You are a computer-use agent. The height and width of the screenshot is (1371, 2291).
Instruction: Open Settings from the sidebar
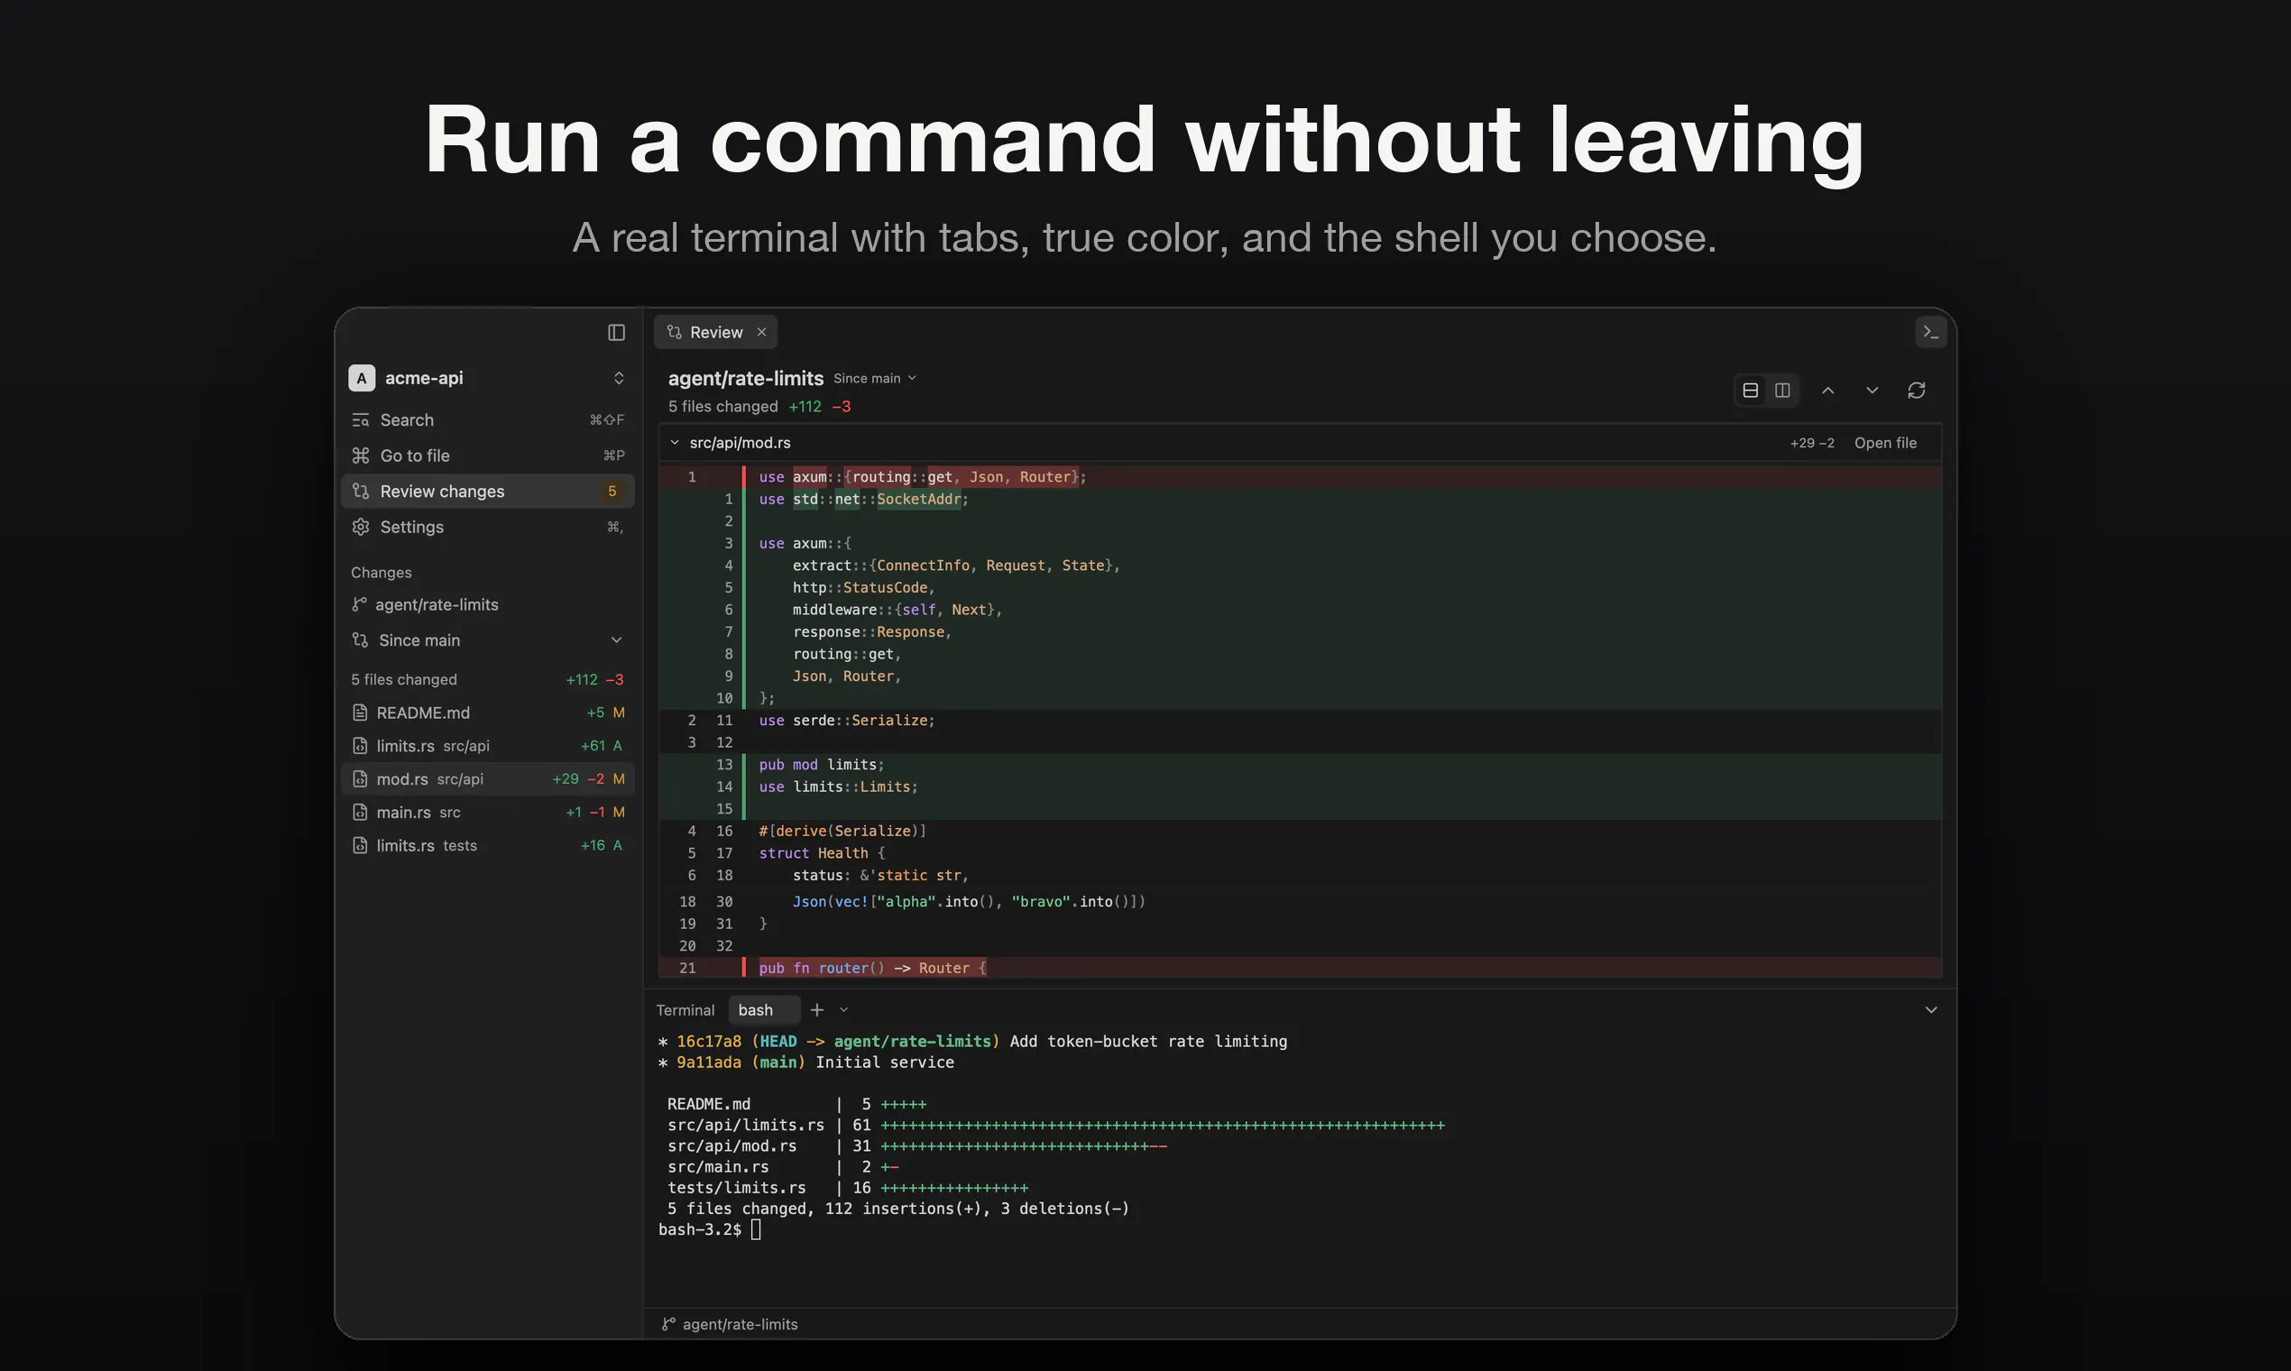click(488, 527)
